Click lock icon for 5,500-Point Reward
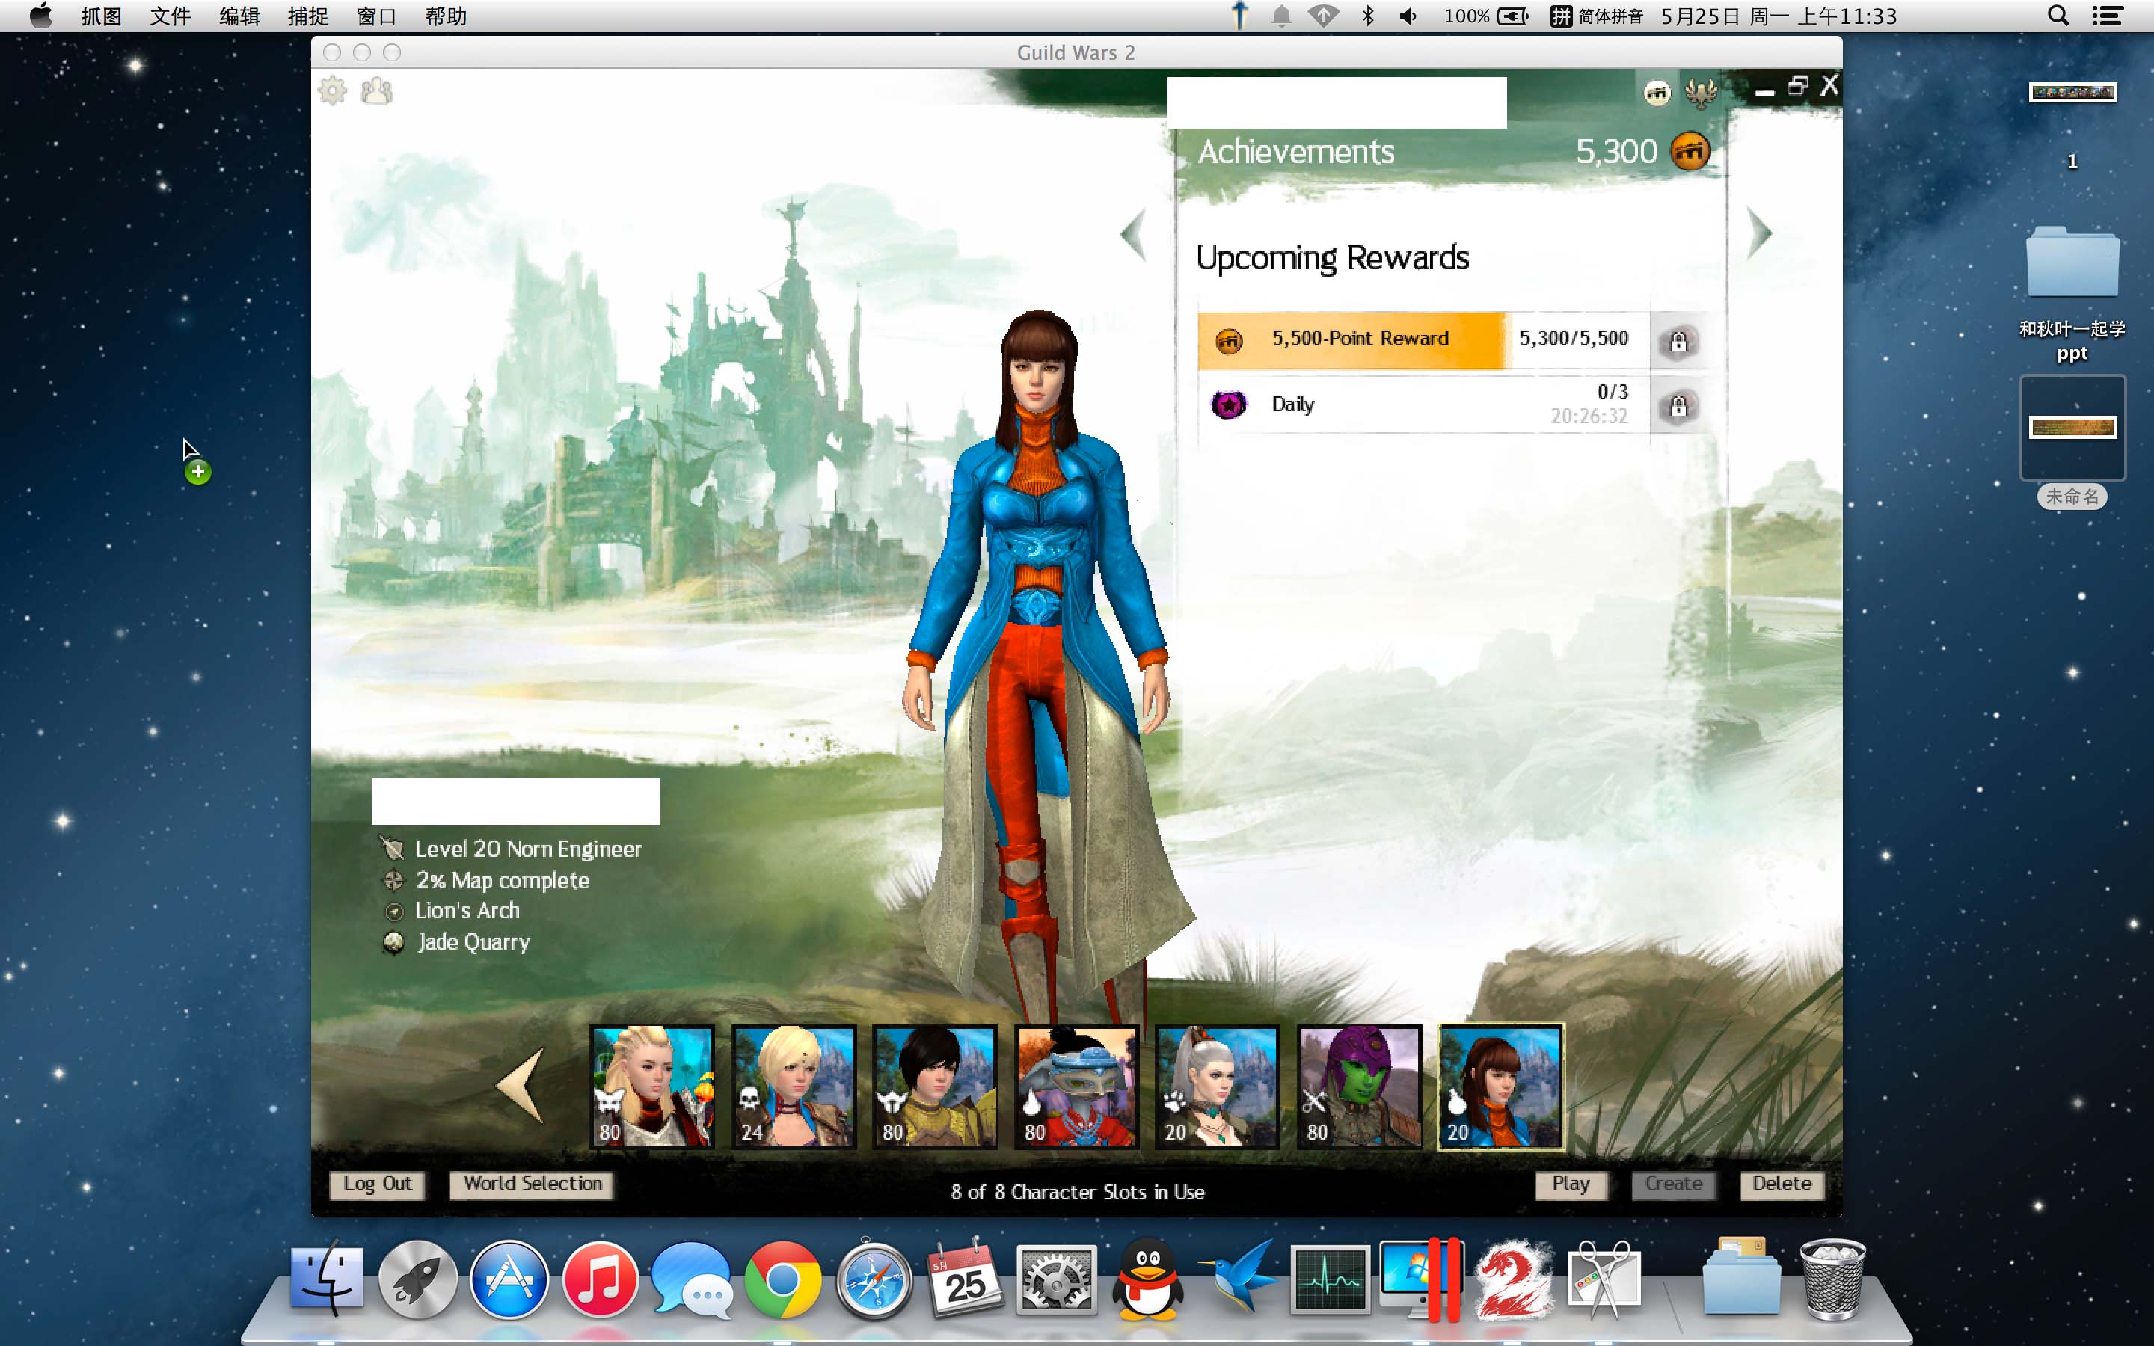The width and height of the screenshot is (2154, 1346). (1678, 342)
